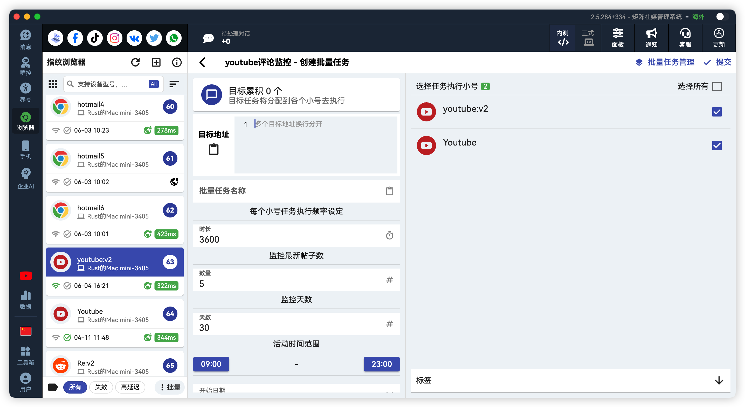Check the 选择所有 checkbox
Viewport: 745px width, 407px height.
[717, 86]
